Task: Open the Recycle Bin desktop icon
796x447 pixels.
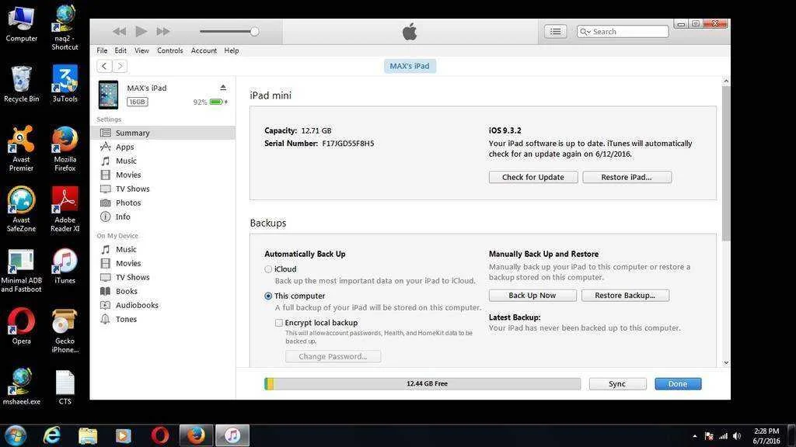Action: coord(21,84)
